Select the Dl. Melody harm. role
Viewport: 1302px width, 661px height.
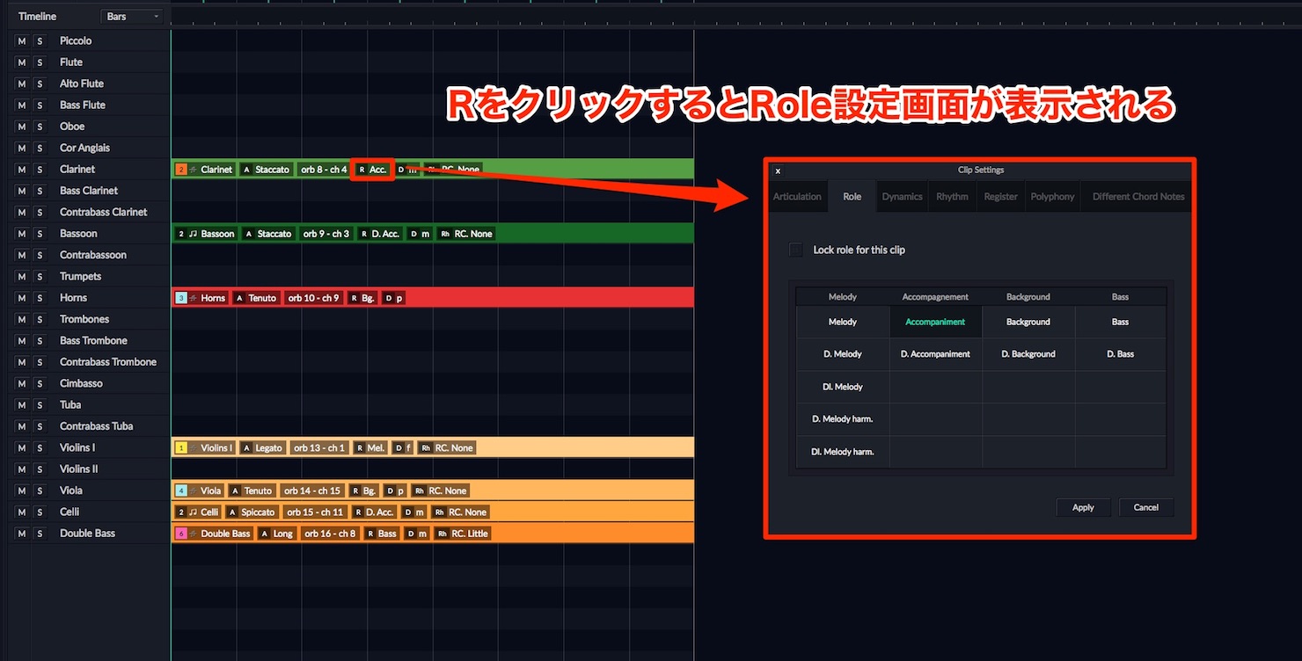tap(843, 452)
